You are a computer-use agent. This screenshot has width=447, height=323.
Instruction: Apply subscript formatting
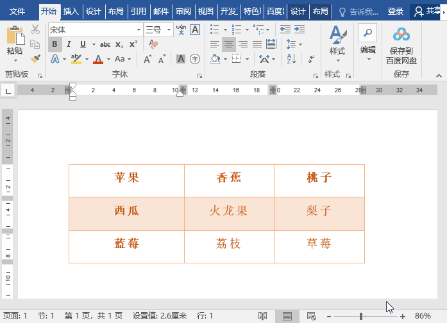point(119,44)
